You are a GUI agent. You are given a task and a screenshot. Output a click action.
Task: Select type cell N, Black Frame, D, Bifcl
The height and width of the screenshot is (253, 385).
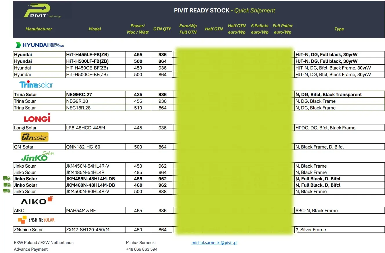point(339,147)
